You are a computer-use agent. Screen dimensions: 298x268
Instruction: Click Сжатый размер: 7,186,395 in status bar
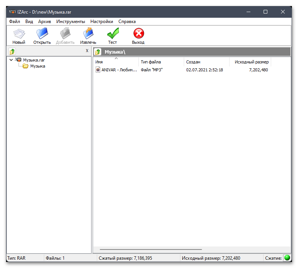[x=125, y=258]
